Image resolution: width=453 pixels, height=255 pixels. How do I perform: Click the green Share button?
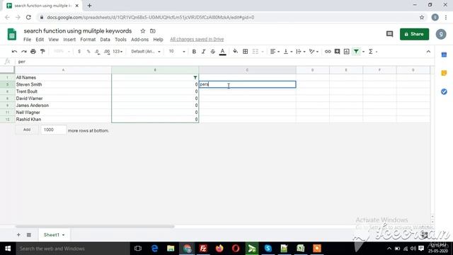click(x=414, y=34)
